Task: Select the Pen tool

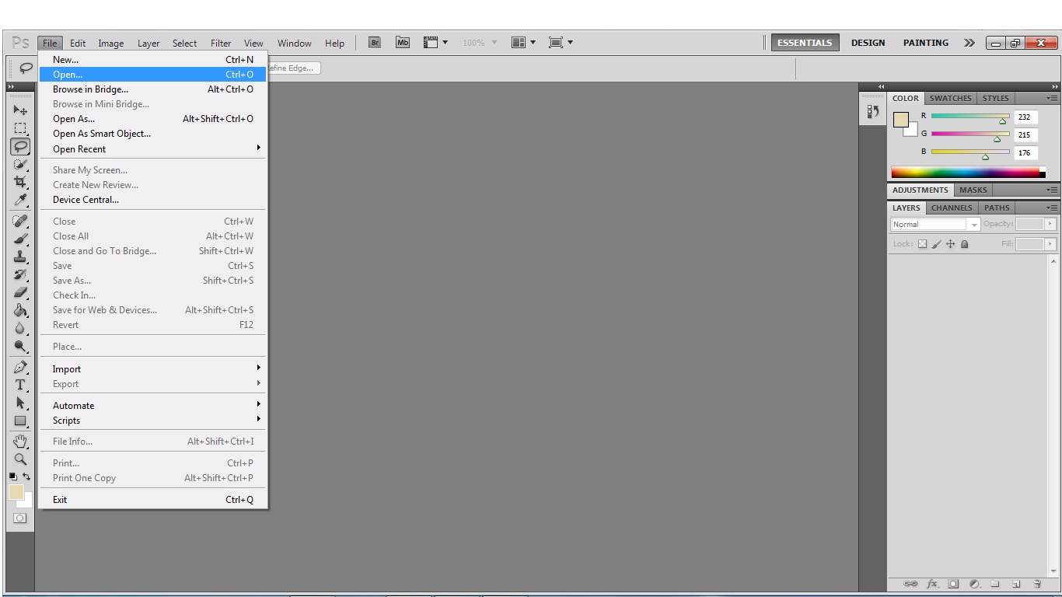Action: coord(20,368)
